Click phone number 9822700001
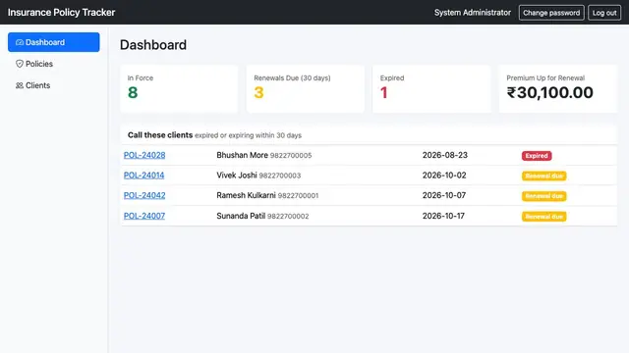Viewport: 629px width, 353px height. click(298, 195)
